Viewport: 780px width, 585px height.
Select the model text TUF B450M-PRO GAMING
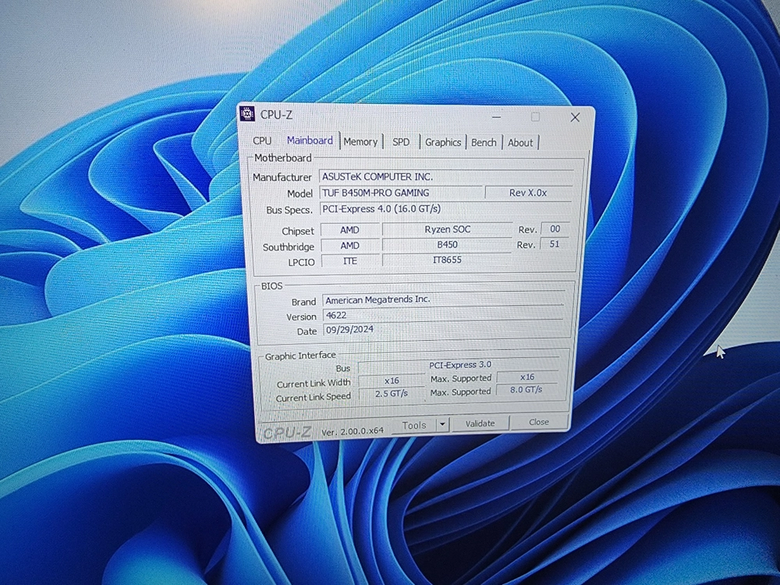coord(376,193)
